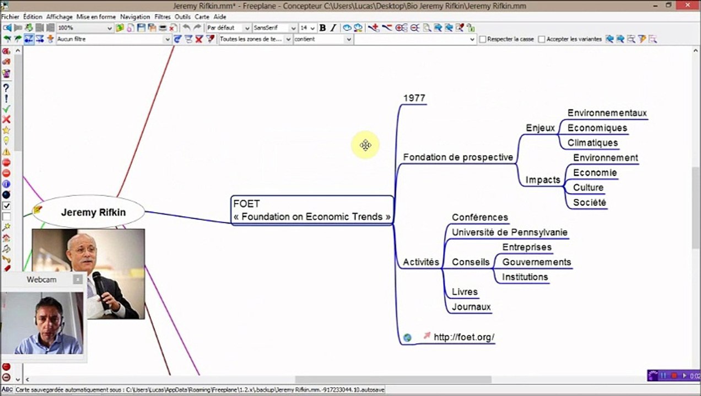Viewport: 701px width, 396px height.
Task: Close the Webcam overlay window
Action: pyautogui.click(x=78, y=279)
